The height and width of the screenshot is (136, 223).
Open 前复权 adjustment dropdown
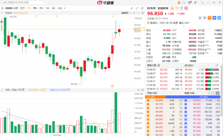click(x=126, y=13)
